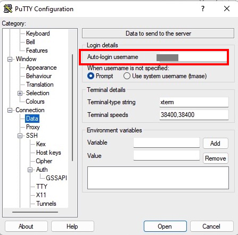The image size is (238, 235).
Task: Click the Auto-login username field
Action: coord(193,57)
